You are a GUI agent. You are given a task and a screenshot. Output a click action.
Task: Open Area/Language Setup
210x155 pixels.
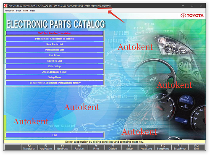point(55,72)
